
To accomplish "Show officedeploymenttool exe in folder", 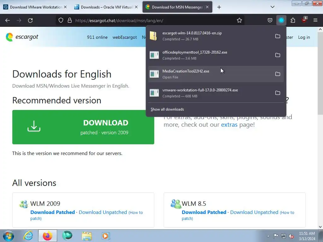I will pyautogui.click(x=278, y=55).
